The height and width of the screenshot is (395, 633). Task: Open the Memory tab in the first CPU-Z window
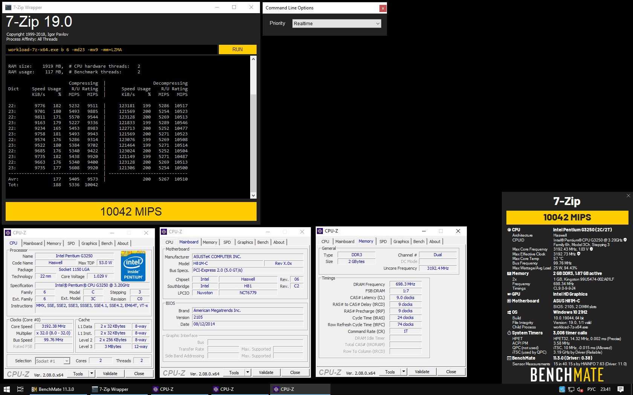[x=54, y=243]
